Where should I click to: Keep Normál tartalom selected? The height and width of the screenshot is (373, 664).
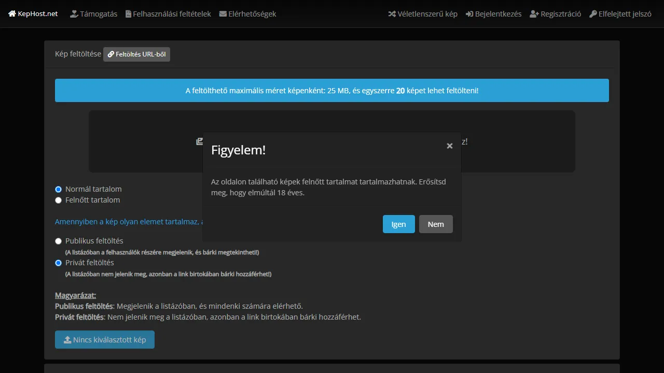[58, 189]
